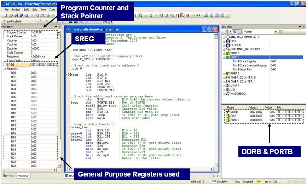Click the USART serial icon
The width and height of the screenshot is (307, 185).
point(228,86)
